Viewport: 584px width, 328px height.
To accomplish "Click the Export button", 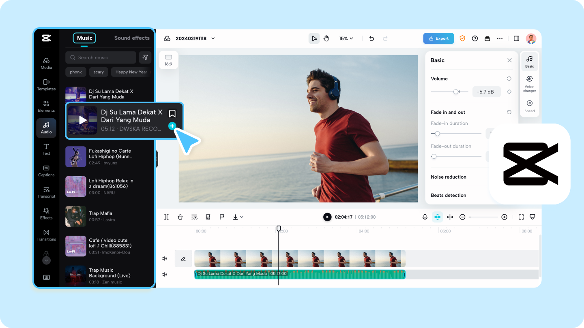I will pyautogui.click(x=438, y=38).
